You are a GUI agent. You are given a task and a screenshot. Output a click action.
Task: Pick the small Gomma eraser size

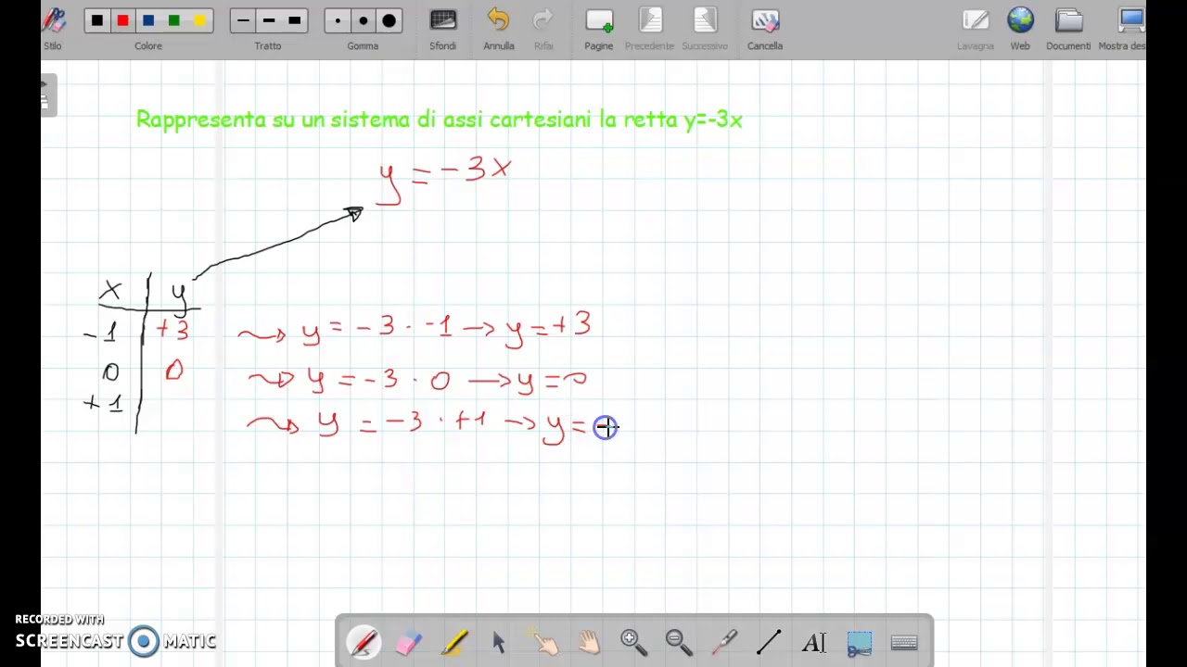click(x=338, y=20)
